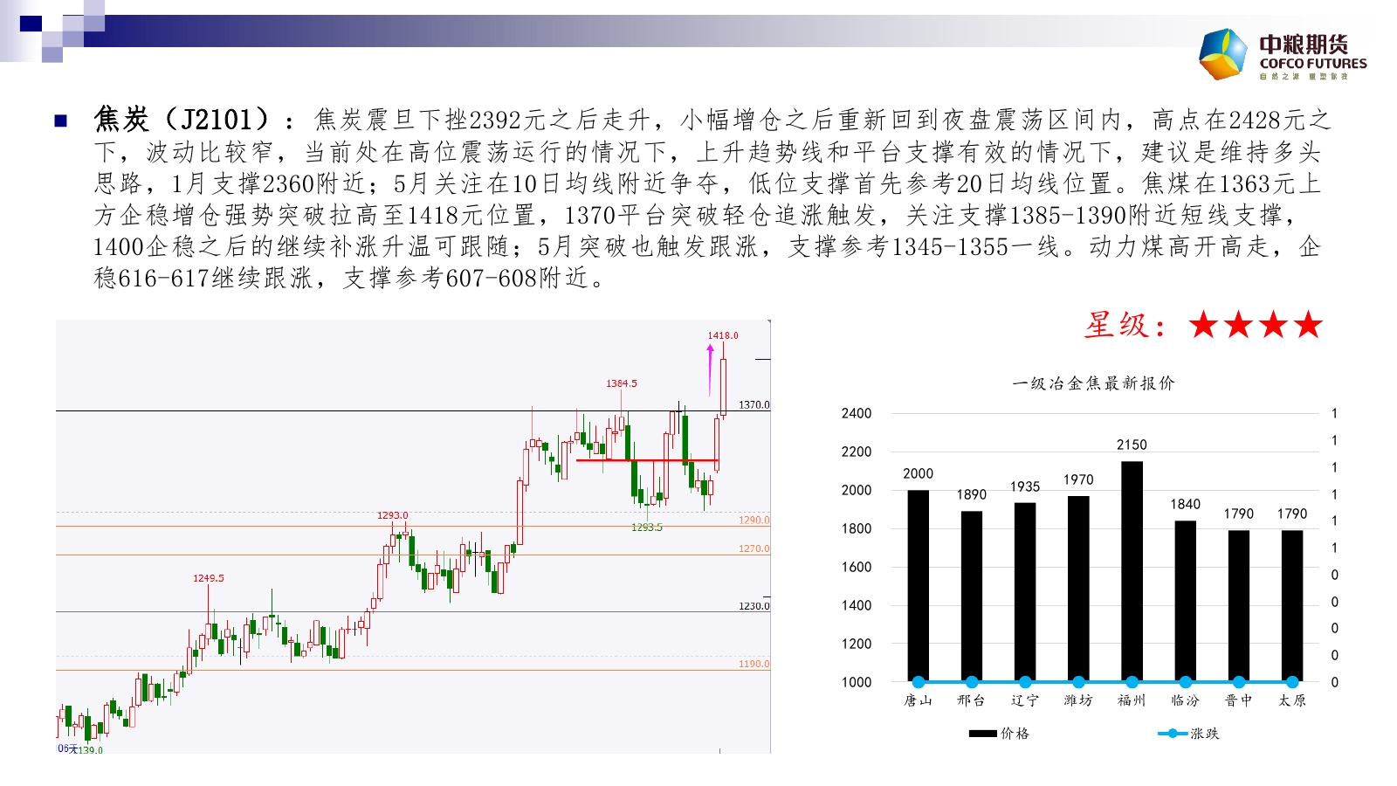Click the magenta upward arrow on the candlestick chart
Viewport: 1397px width, 786px height.
click(710, 367)
